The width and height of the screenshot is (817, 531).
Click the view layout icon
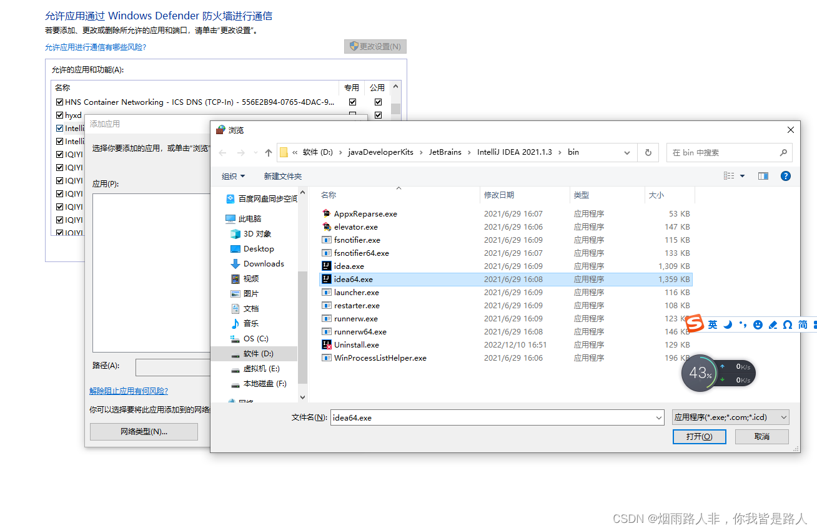[x=729, y=176]
